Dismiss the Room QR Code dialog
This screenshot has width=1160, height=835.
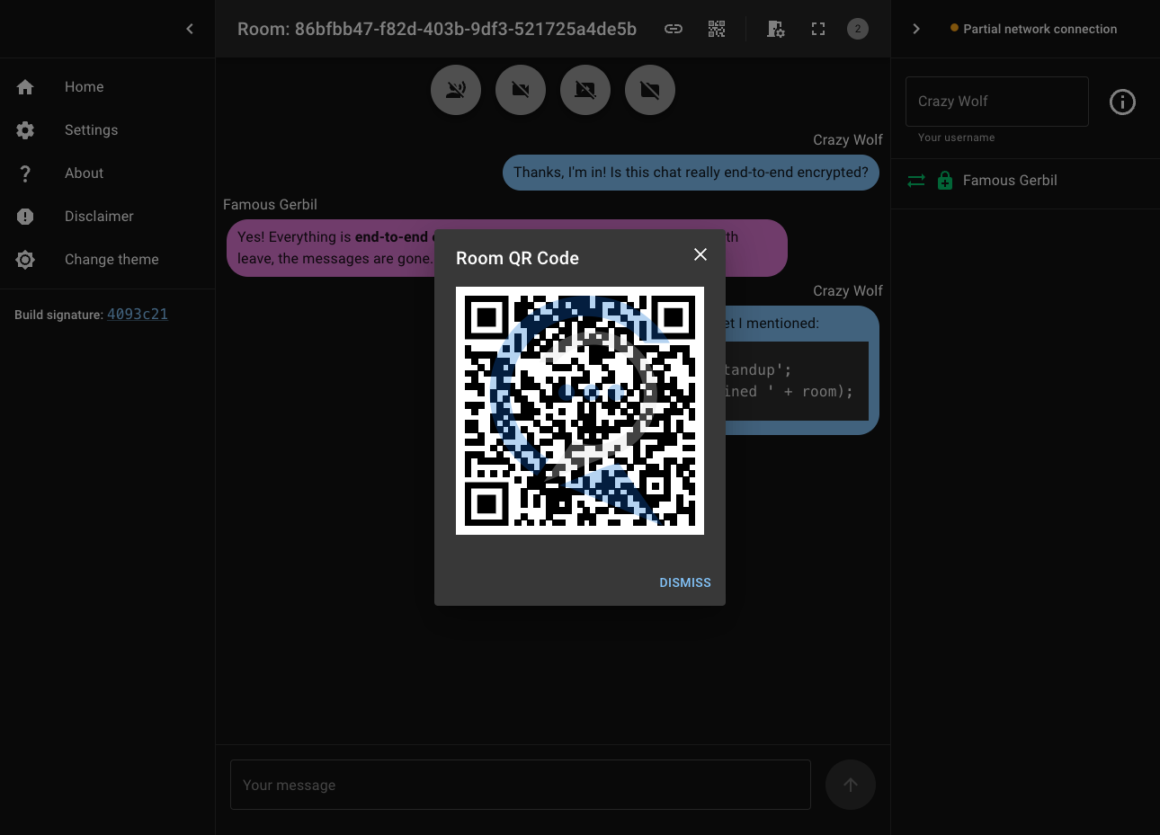point(685,582)
